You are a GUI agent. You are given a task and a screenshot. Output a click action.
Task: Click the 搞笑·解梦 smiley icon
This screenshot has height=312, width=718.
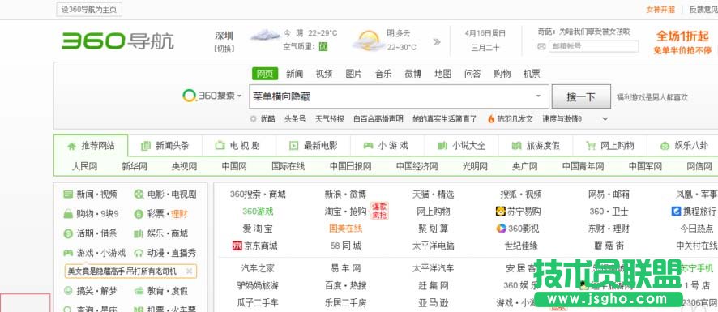coord(68,290)
